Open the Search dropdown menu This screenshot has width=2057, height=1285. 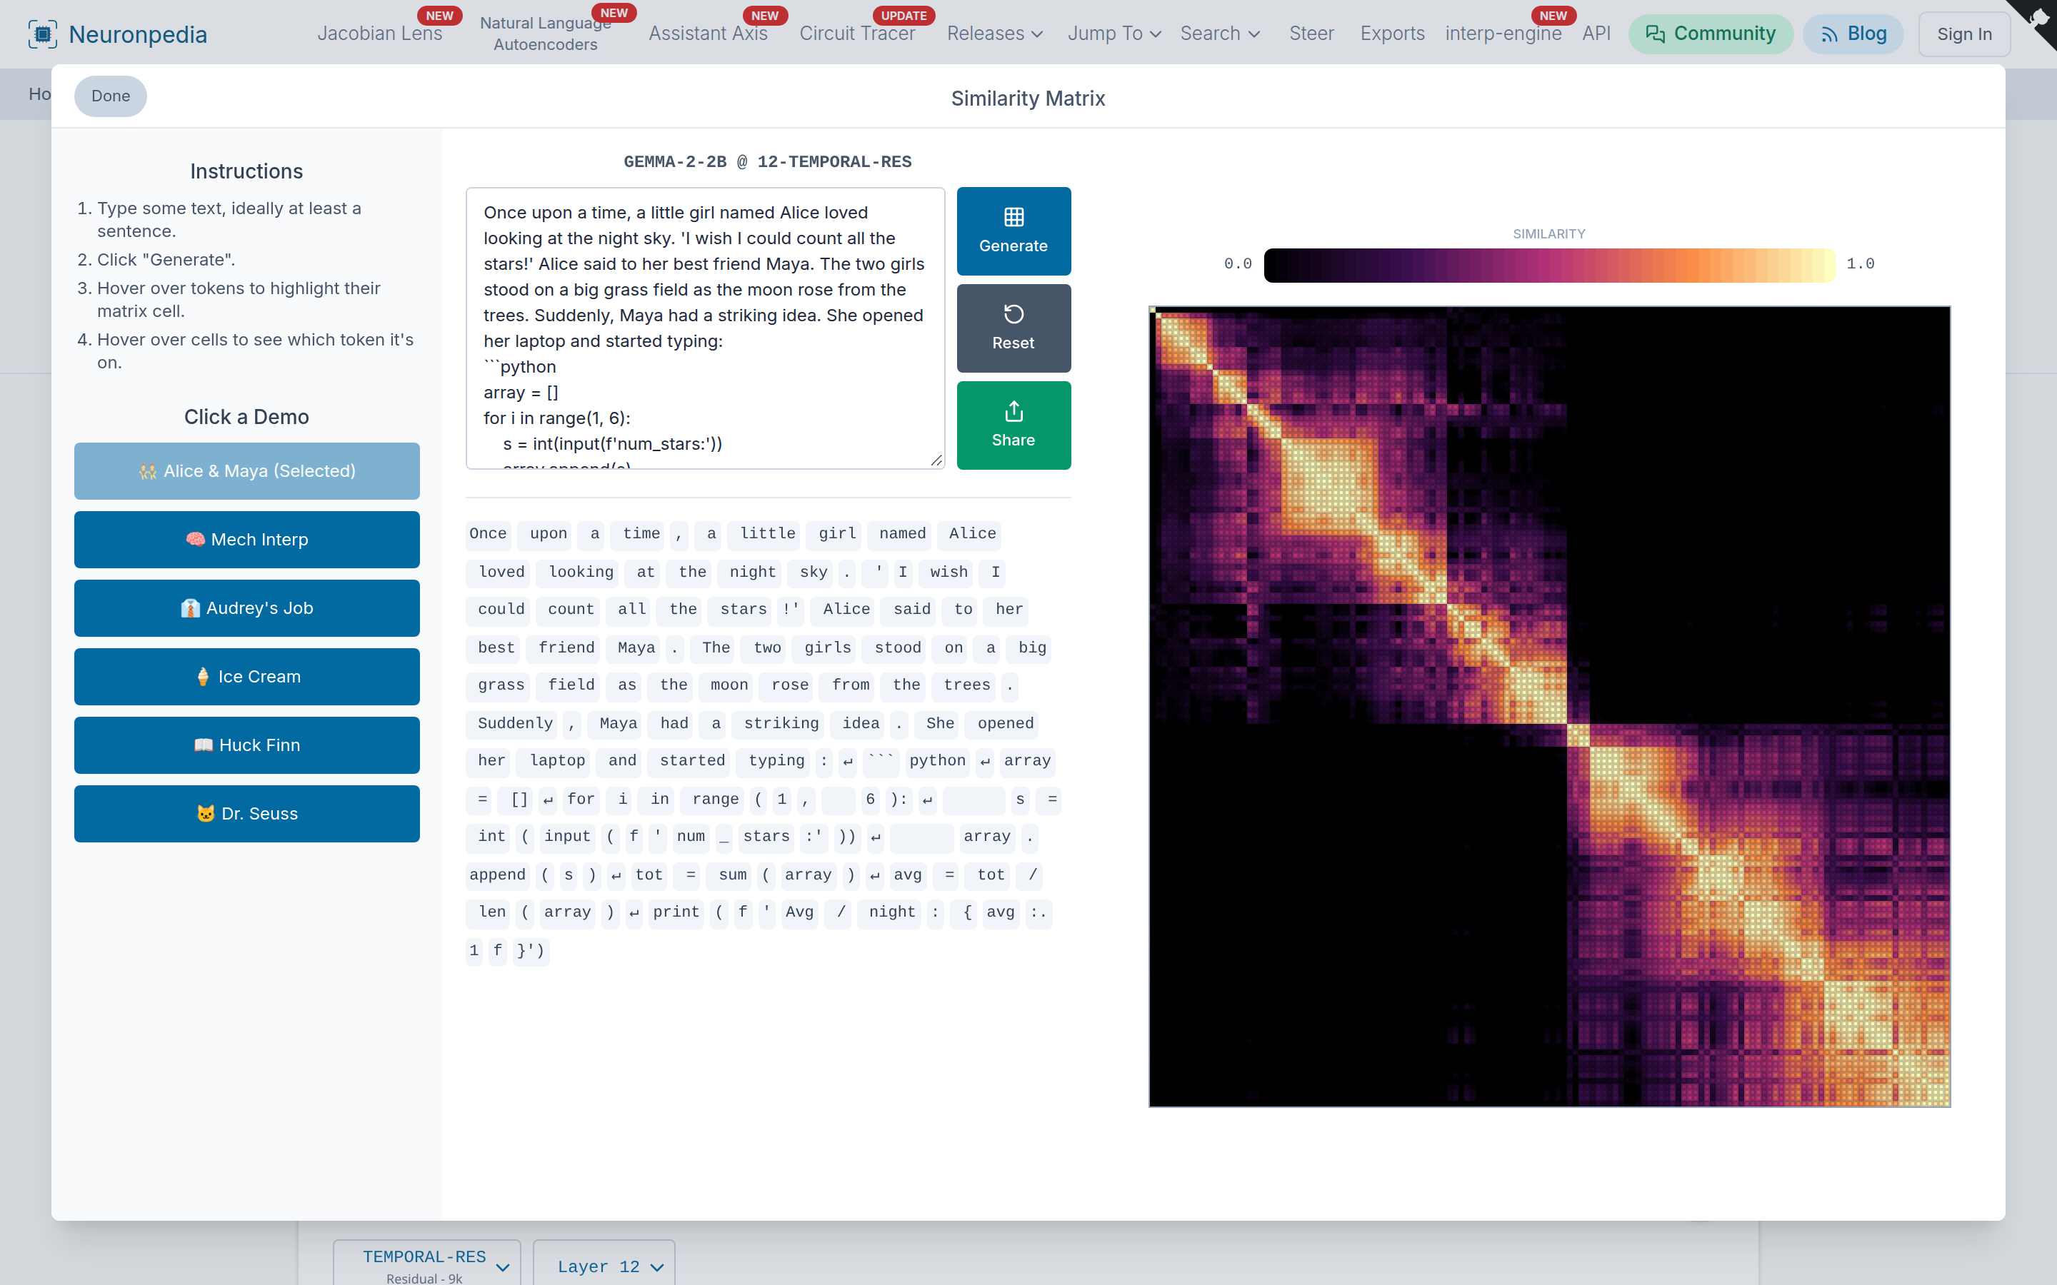pyautogui.click(x=1220, y=34)
